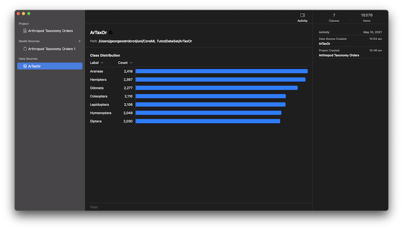
Task: Open the Label column sort dropdown
Action: [x=96, y=63]
